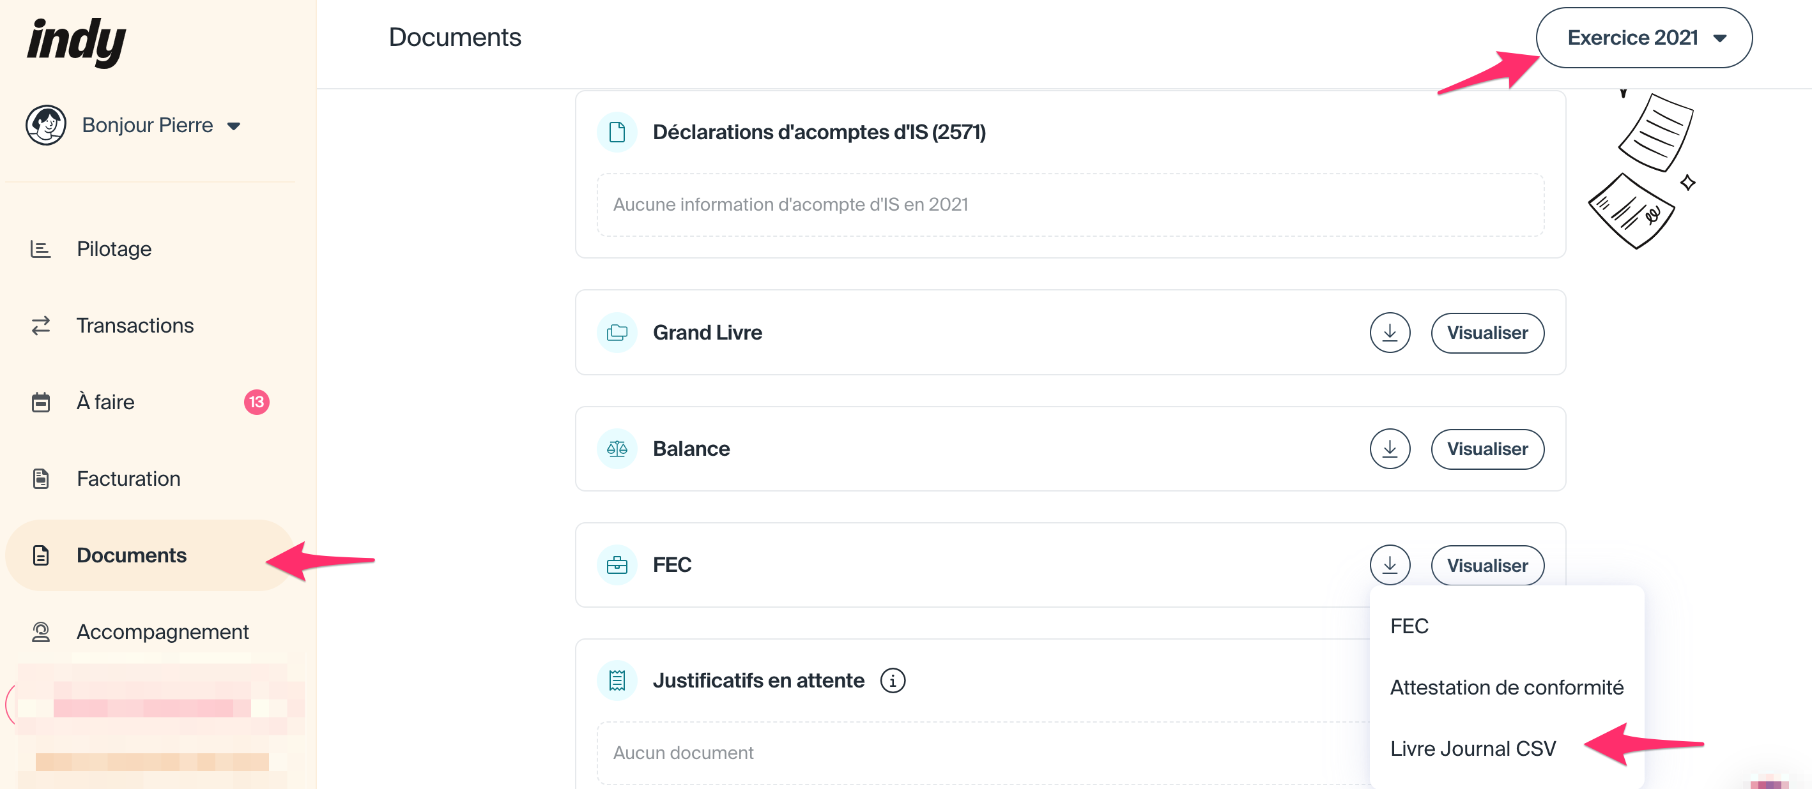The image size is (1812, 789).
Task: Select FEC from the download menu
Action: coord(1409,626)
